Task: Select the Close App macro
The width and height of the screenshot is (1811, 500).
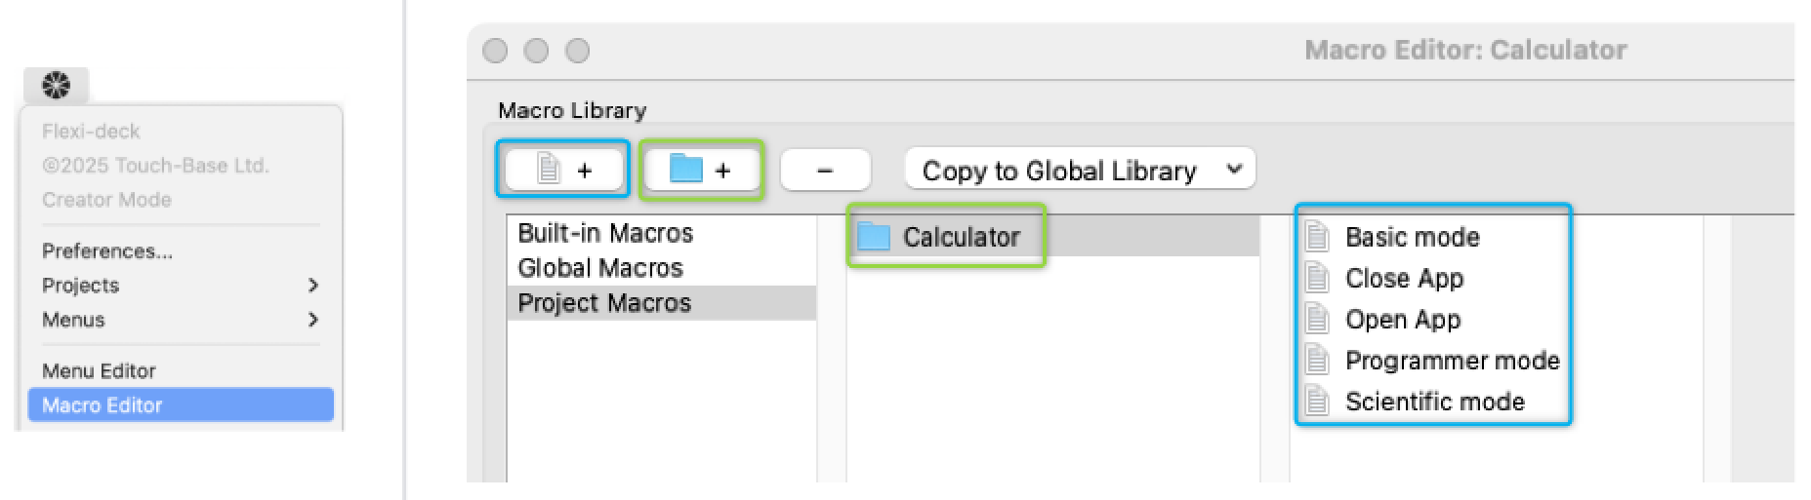Action: point(1404,279)
